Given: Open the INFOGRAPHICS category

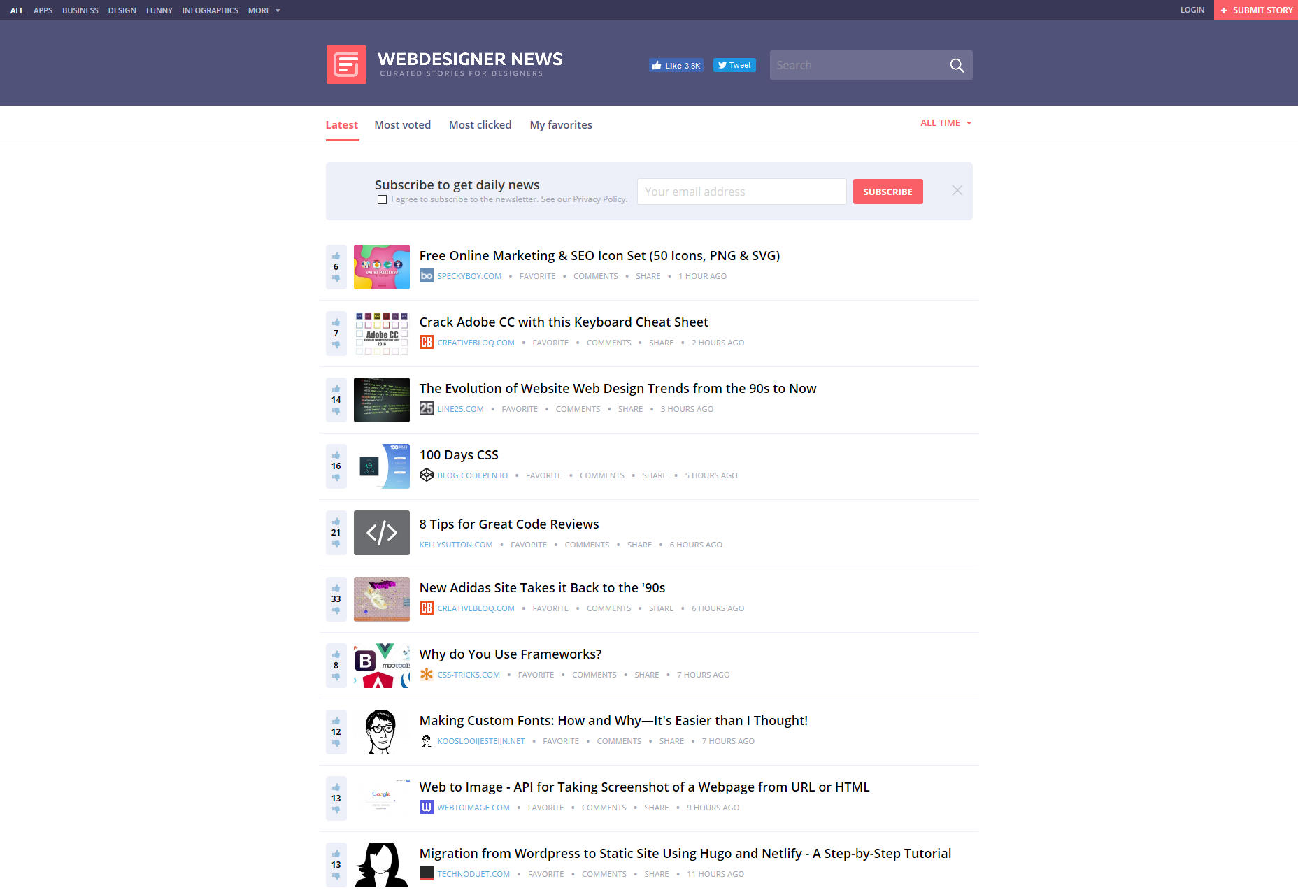Looking at the screenshot, I should [210, 10].
